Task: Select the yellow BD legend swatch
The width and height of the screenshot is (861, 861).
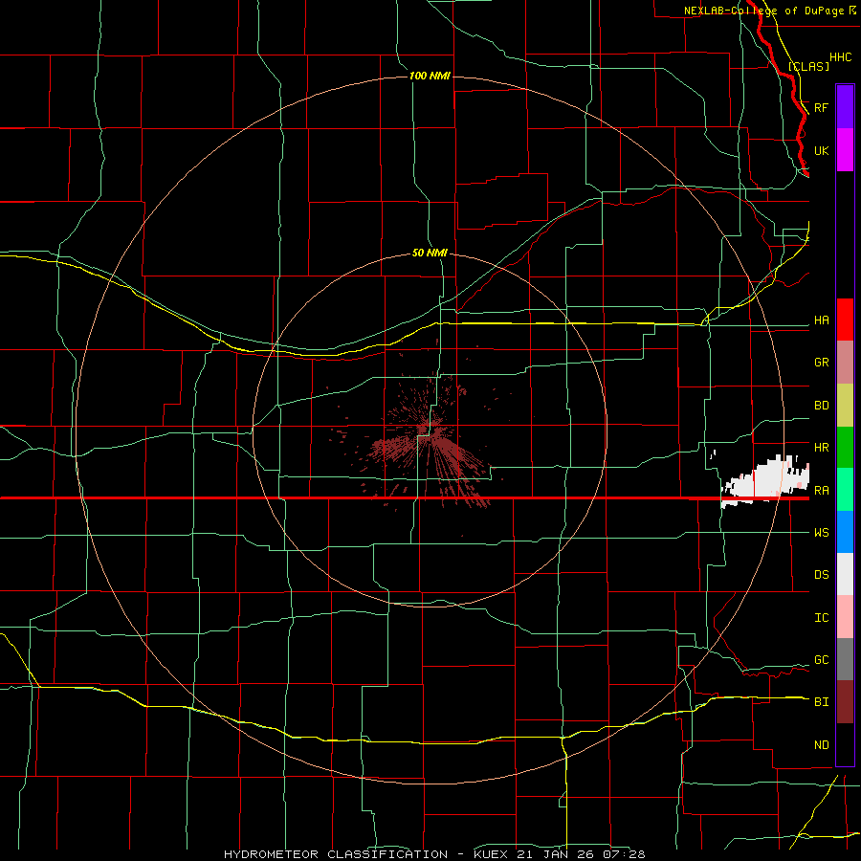Action: [x=845, y=406]
